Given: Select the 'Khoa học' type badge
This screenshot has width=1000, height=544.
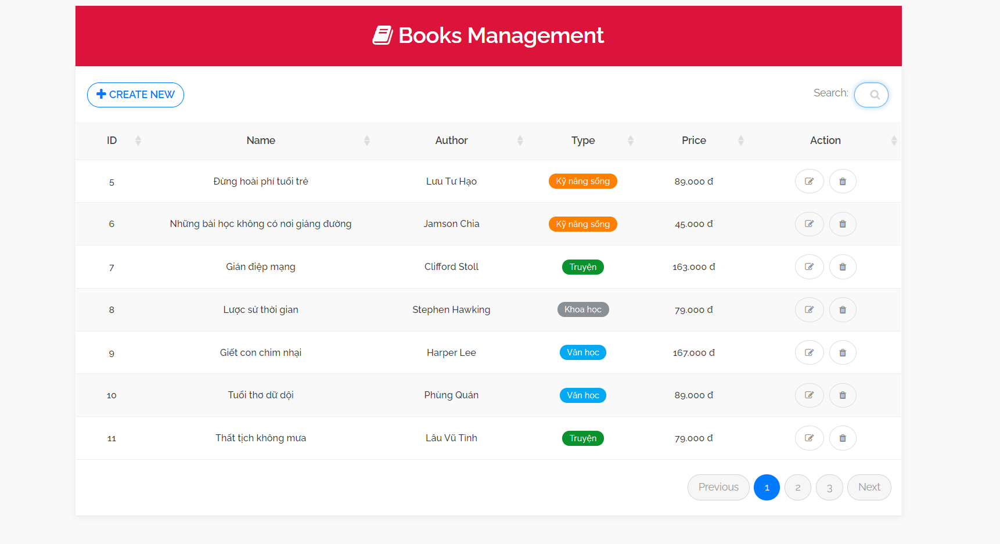Looking at the screenshot, I should coord(582,309).
